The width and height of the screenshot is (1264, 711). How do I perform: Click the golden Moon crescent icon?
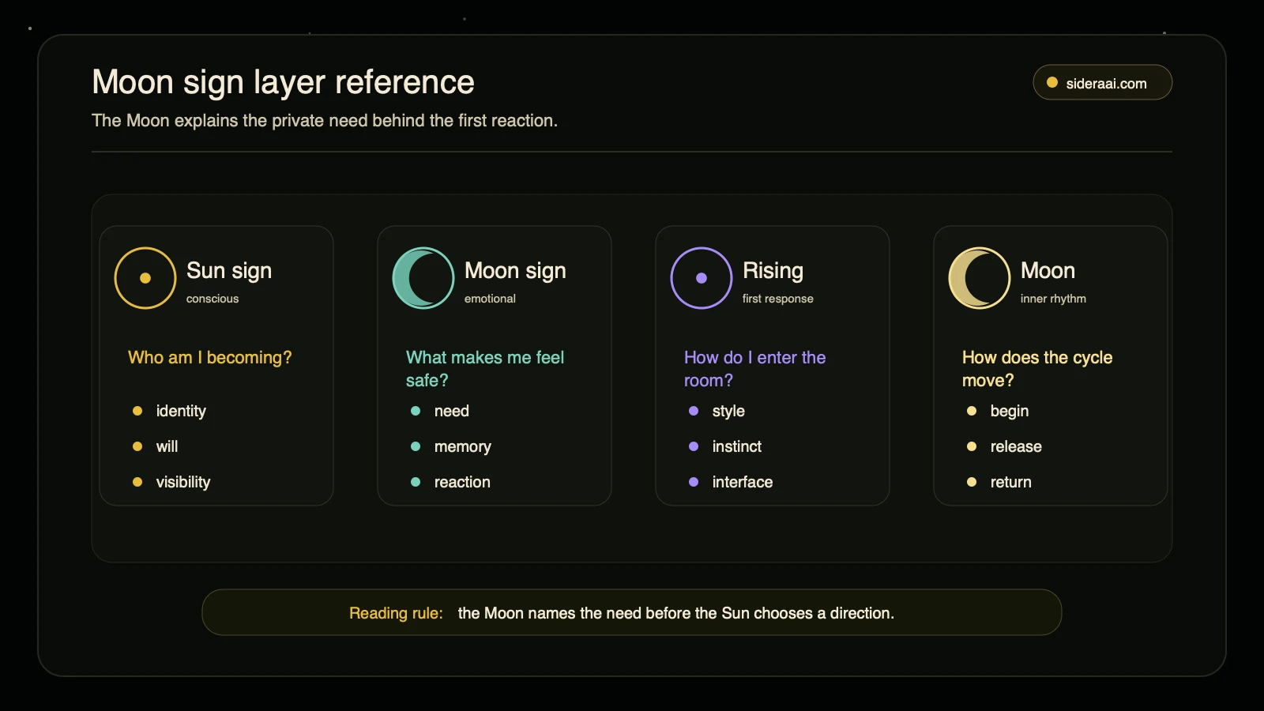[x=980, y=278]
